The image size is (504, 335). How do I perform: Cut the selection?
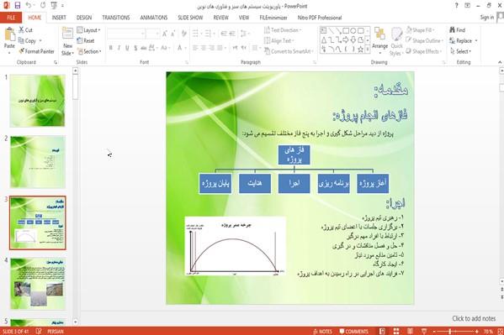coord(25,30)
